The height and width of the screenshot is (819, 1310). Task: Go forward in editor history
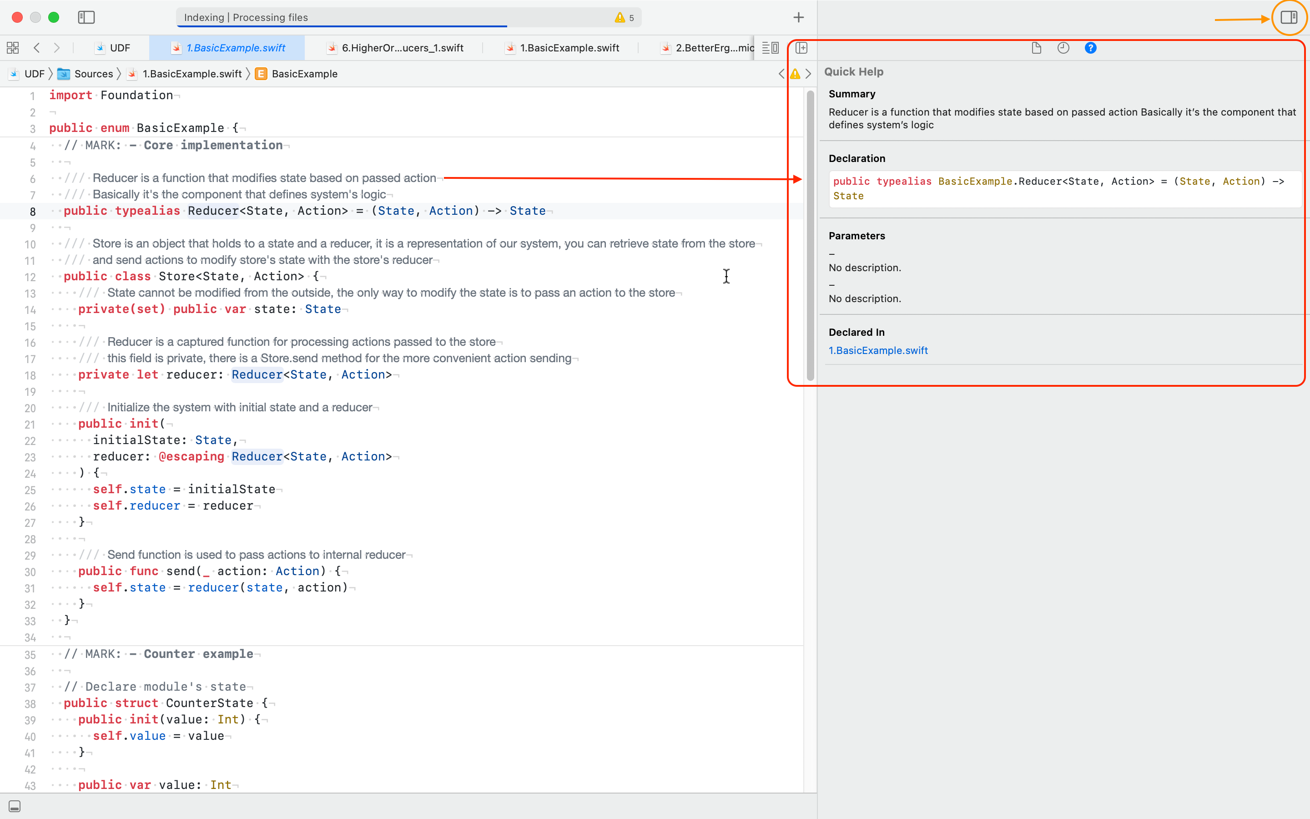click(57, 48)
